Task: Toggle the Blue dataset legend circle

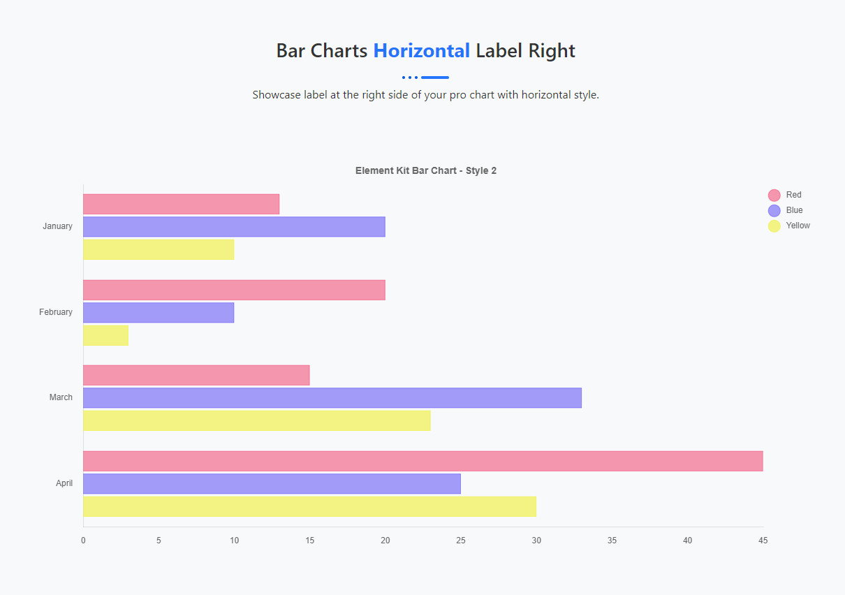Action: tap(774, 211)
